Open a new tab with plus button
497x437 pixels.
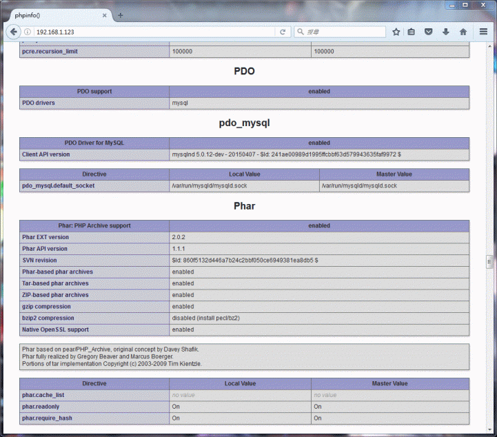120,15
